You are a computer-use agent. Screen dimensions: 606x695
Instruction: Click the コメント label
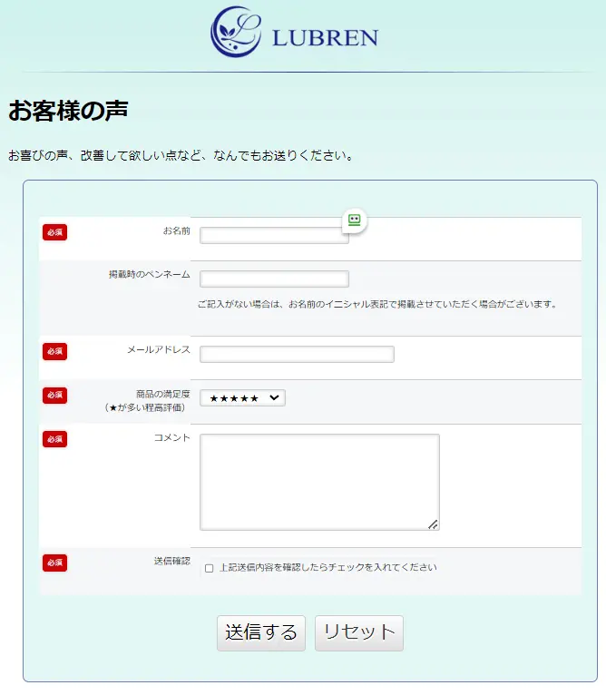(x=172, y=437)
